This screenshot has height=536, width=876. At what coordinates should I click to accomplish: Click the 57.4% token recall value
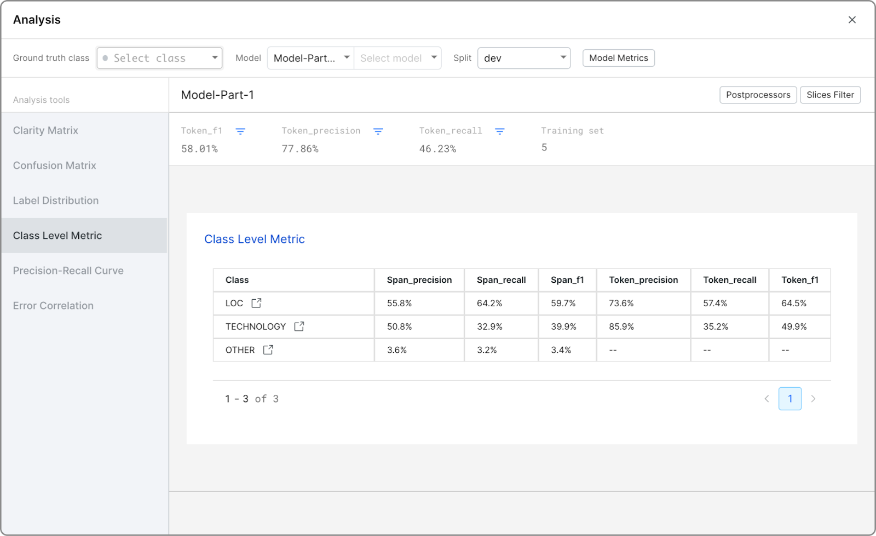715,303
